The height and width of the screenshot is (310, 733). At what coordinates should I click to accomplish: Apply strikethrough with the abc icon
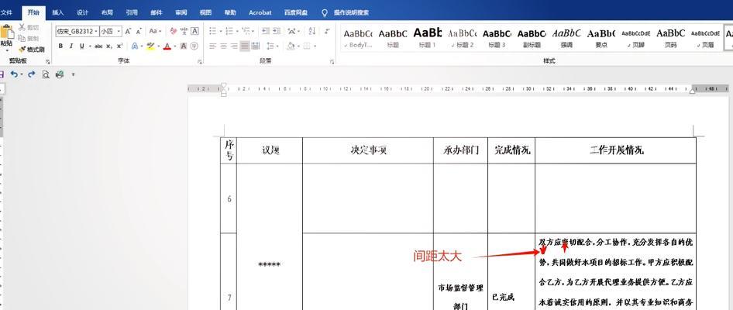[98, 46]
